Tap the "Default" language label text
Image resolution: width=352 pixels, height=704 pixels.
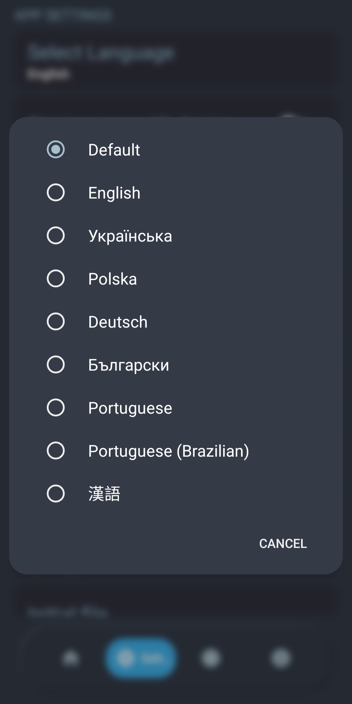tap(114, 150)
